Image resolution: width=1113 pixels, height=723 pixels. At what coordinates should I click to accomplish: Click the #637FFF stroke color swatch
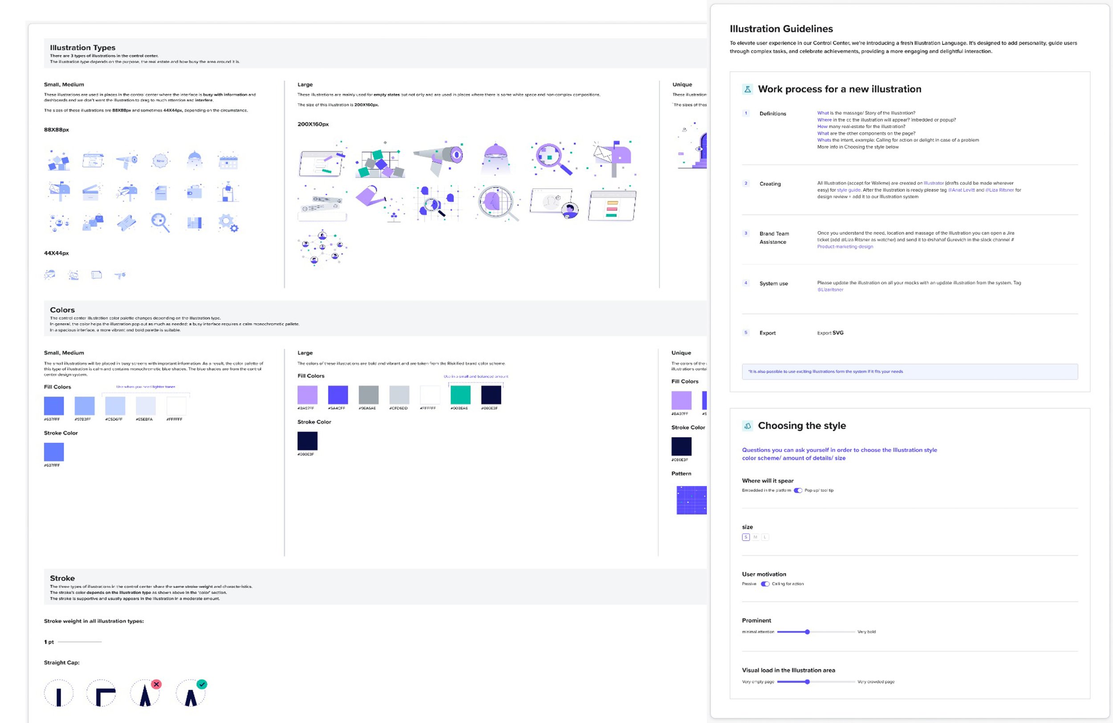point(54,452)
